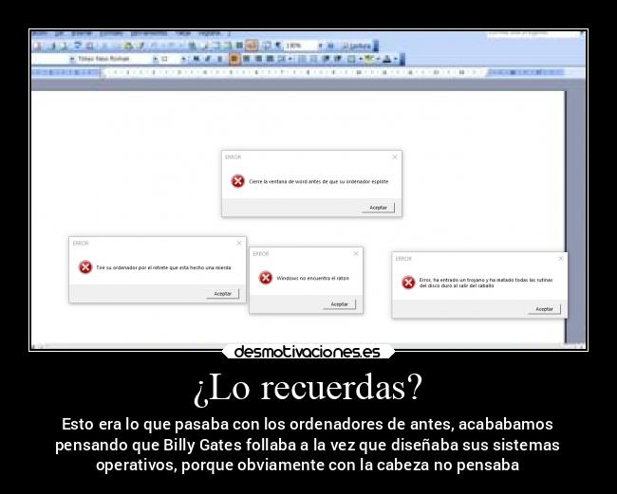Click the Increase Indent icon

point(338,59)
